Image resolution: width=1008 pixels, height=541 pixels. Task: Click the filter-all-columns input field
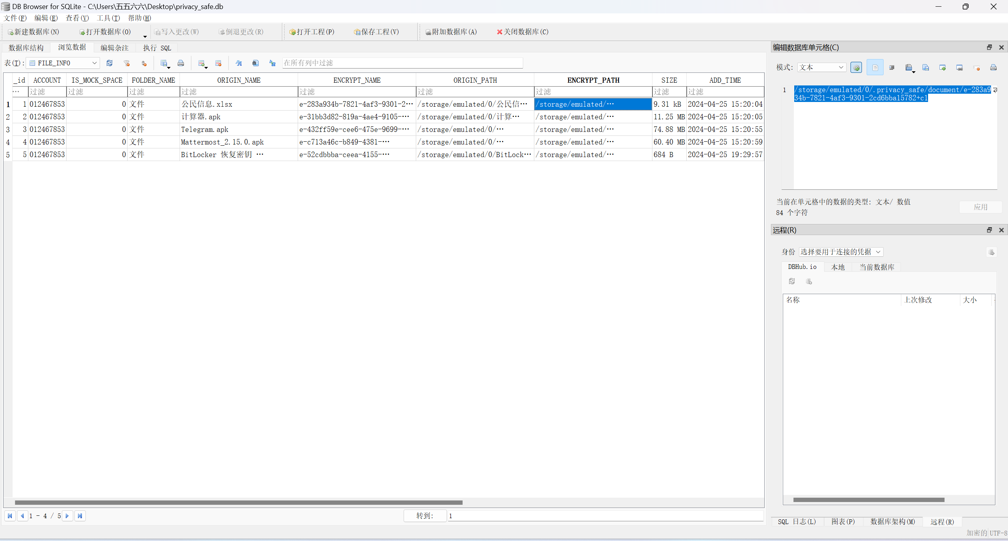(402, 63)
